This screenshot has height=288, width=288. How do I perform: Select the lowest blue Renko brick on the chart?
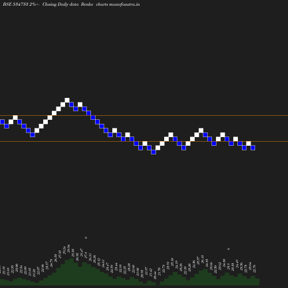153,152
